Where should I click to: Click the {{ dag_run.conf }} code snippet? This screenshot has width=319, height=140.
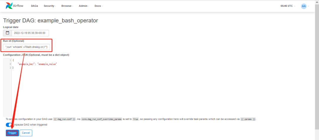pyautogui.click(x=64, y=119)
